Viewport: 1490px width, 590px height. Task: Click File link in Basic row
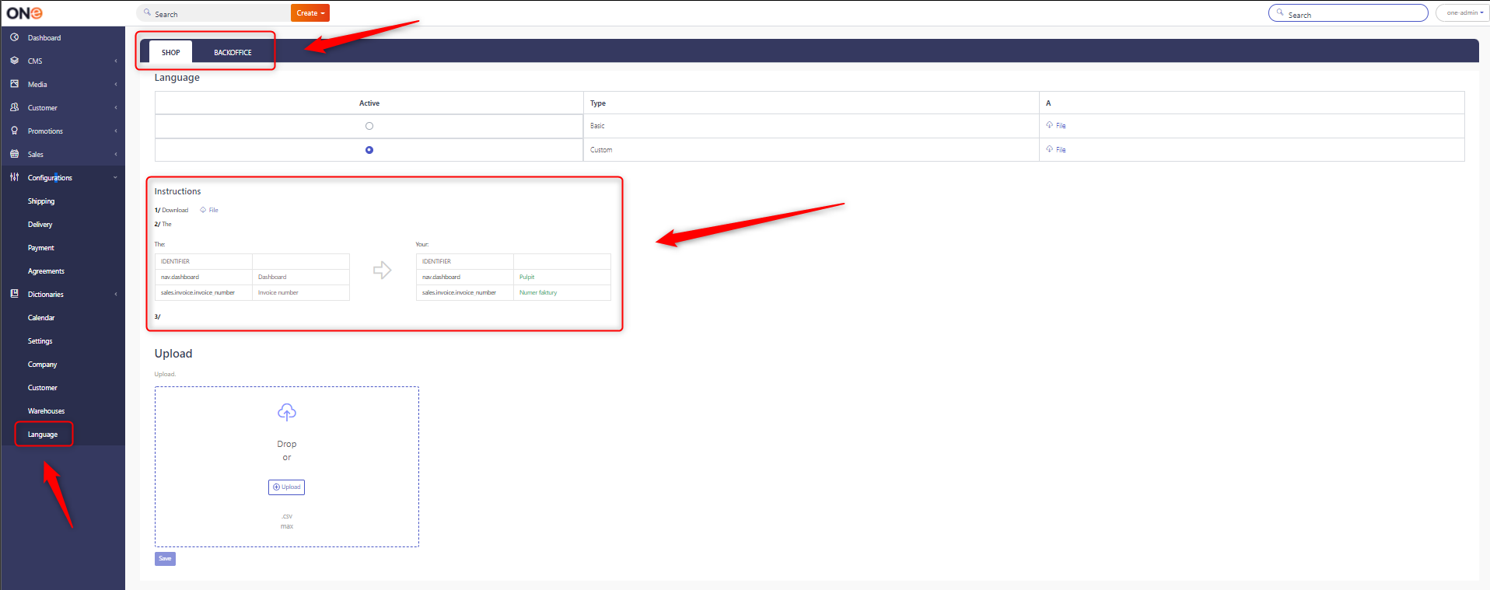point(1061,126)
